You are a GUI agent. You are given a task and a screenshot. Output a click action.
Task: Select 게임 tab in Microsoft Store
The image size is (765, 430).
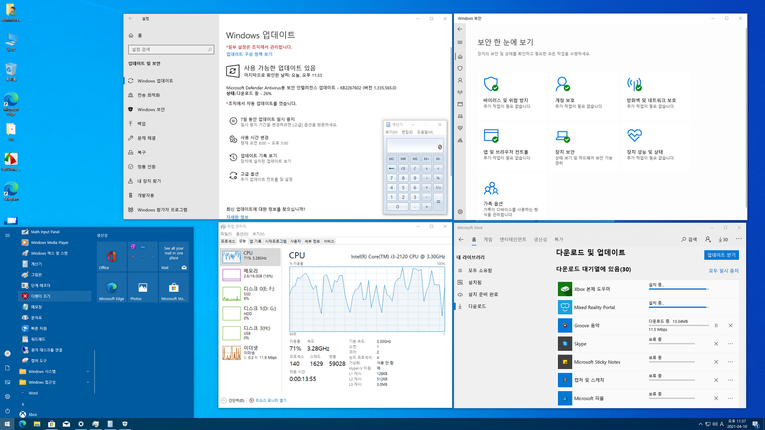point(488,239)
